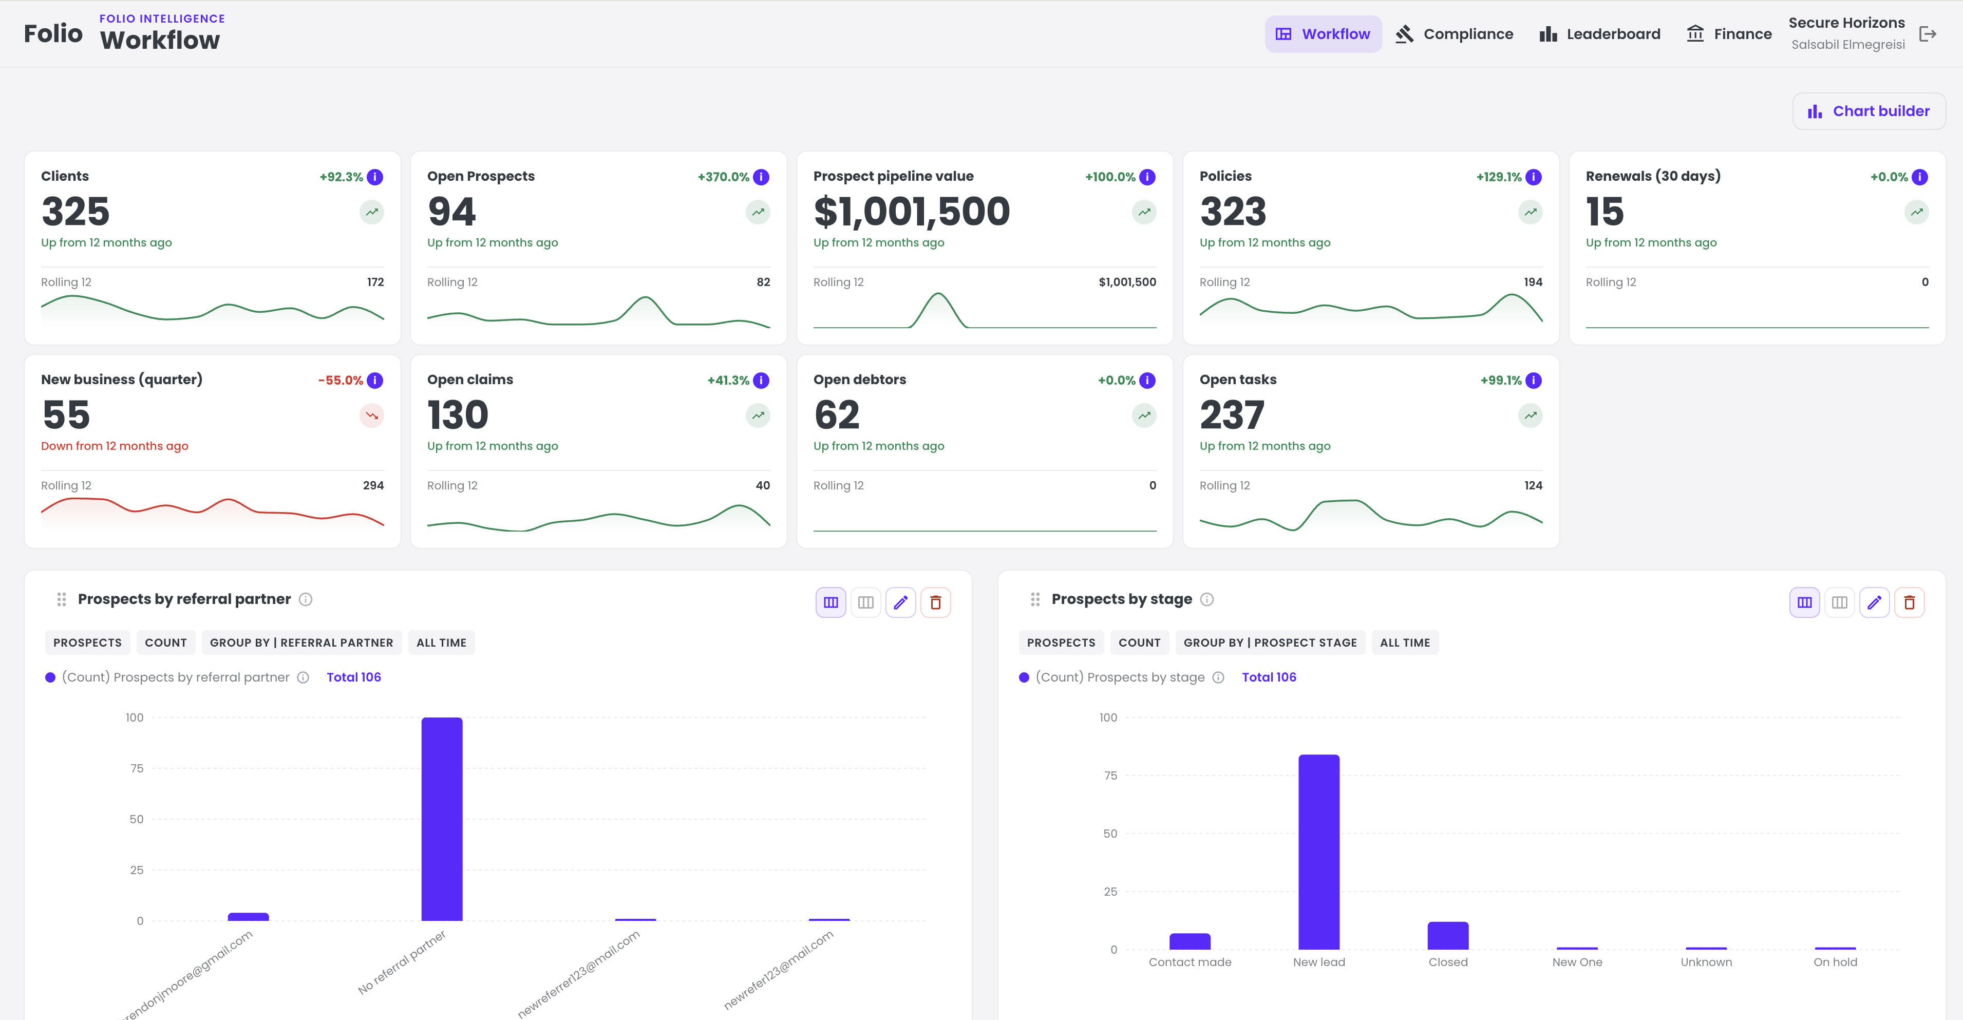Click the Folio logo
Screen dimensions: 1963x1020
point(52,33)
